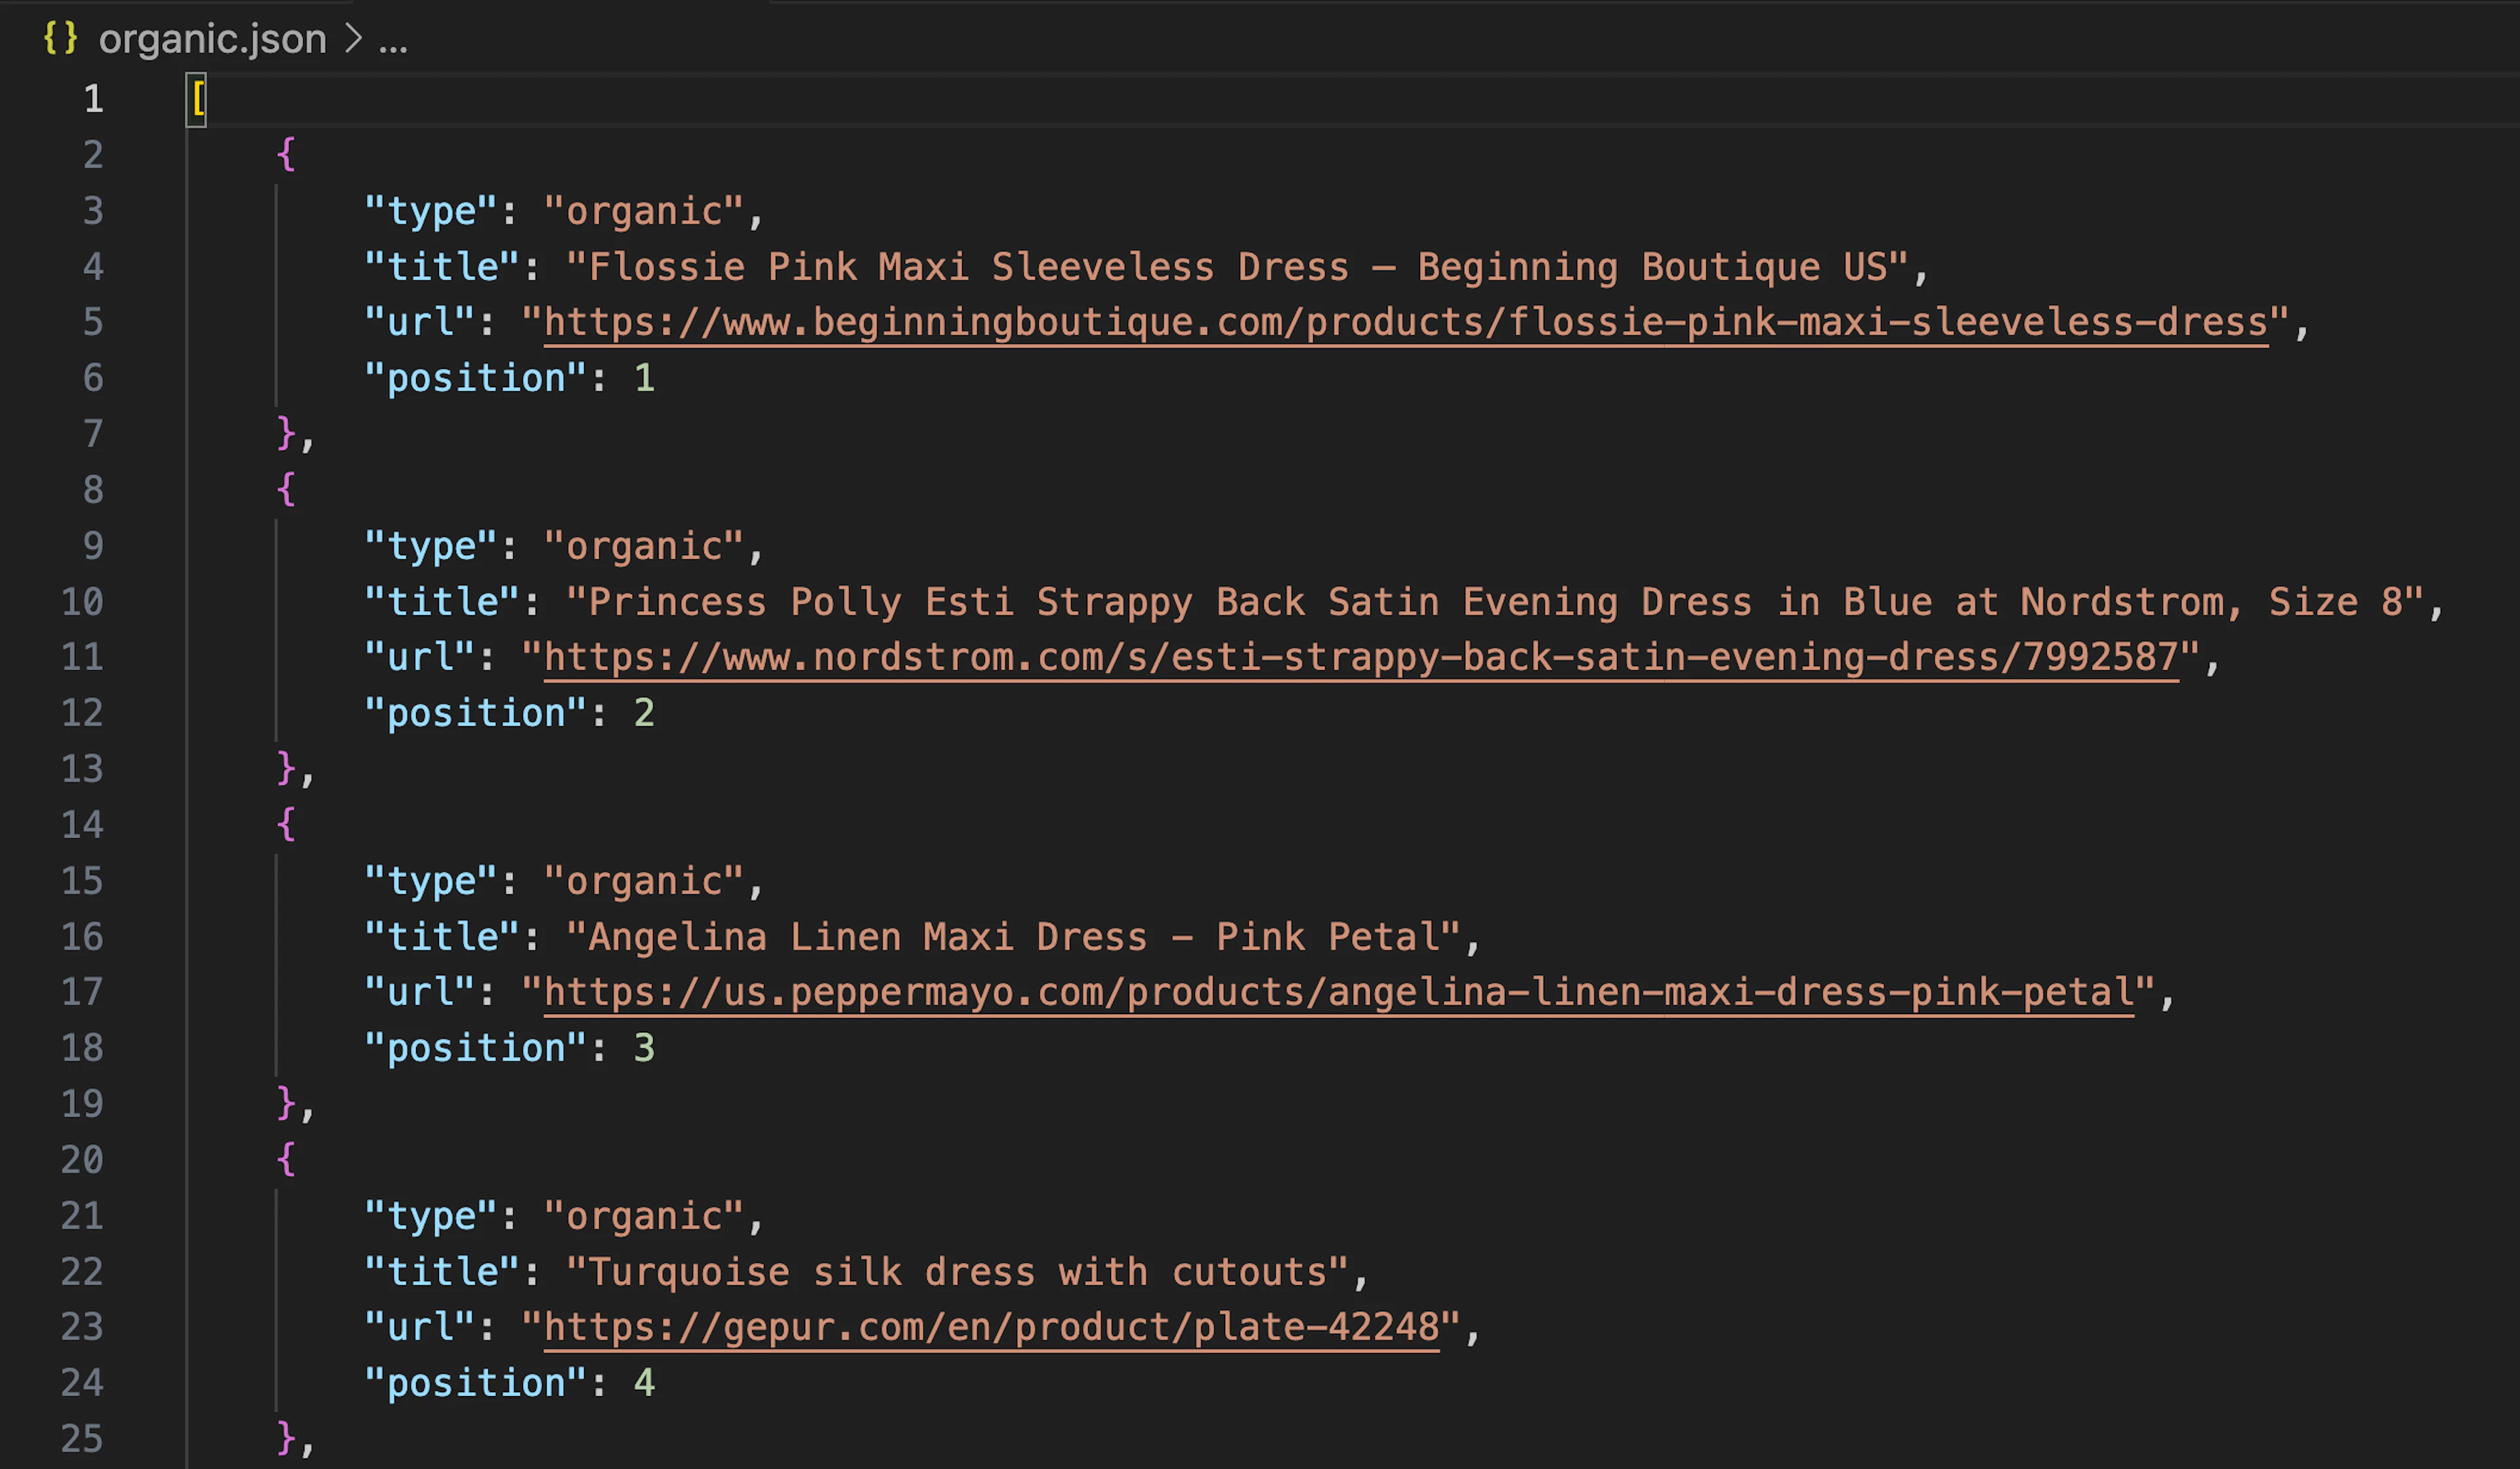Click the "title" key on line 22
Image resolution: width=2520 pixels, height=1469 pixels.
[442, 1272]
